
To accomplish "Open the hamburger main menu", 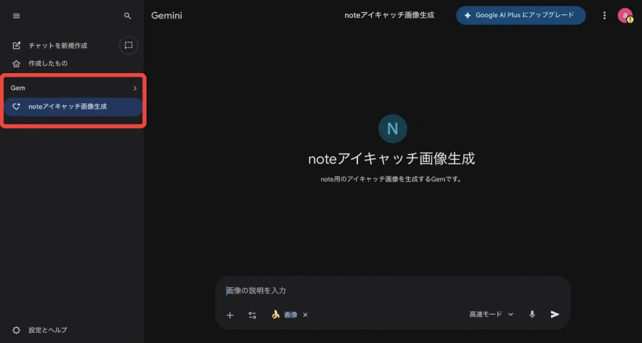I will point(17,16).
